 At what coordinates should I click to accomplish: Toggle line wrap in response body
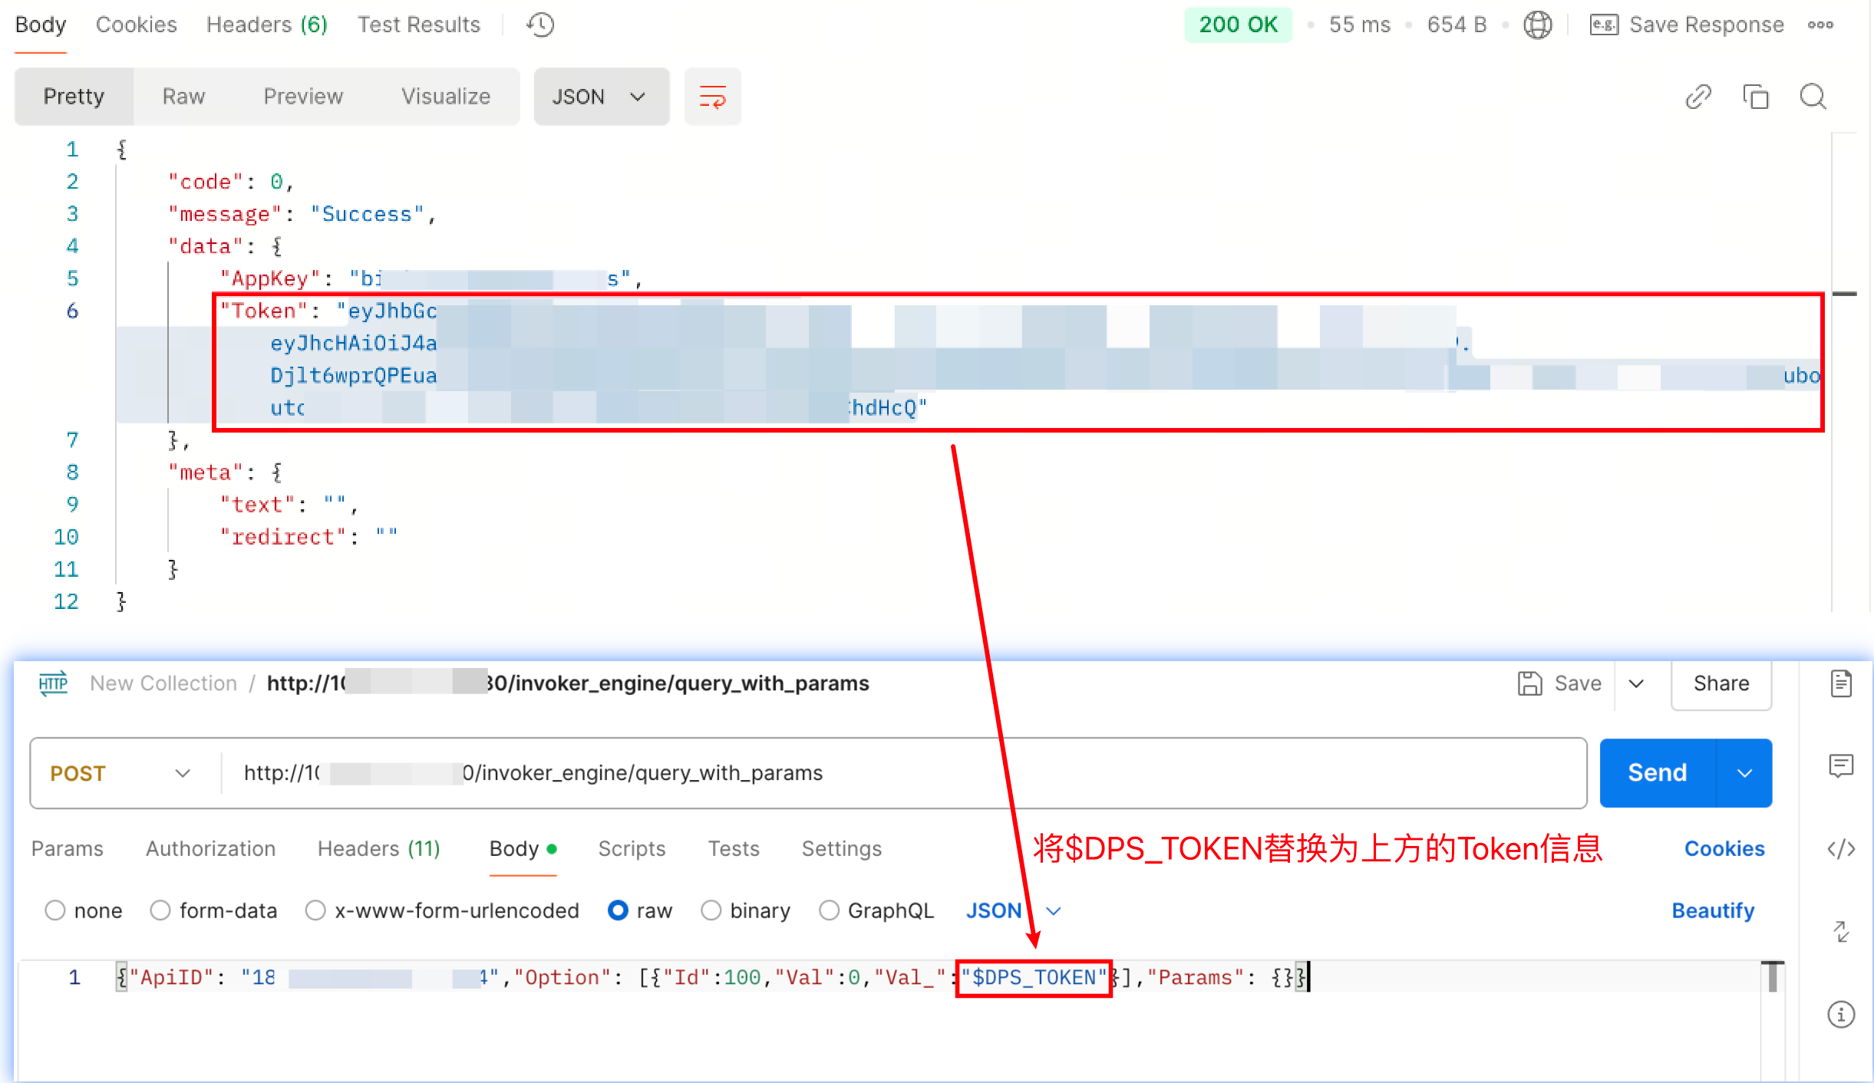click(x=713, y=97)
